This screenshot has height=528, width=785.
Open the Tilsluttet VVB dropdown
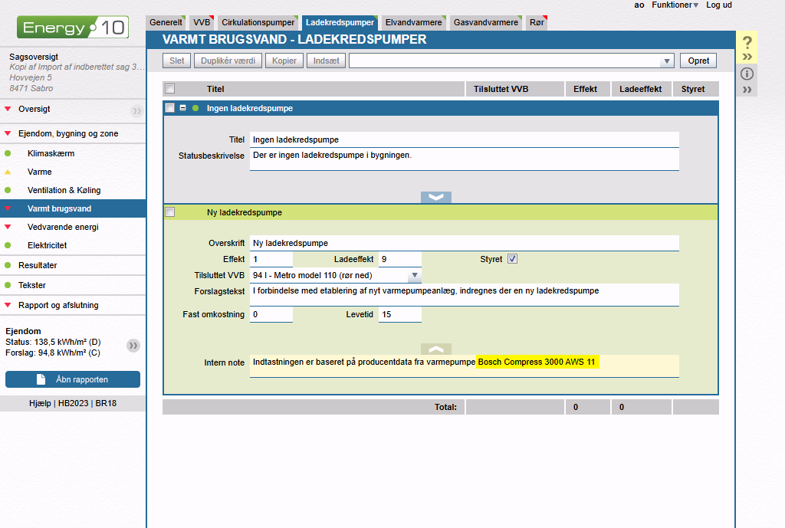point(414,275)
